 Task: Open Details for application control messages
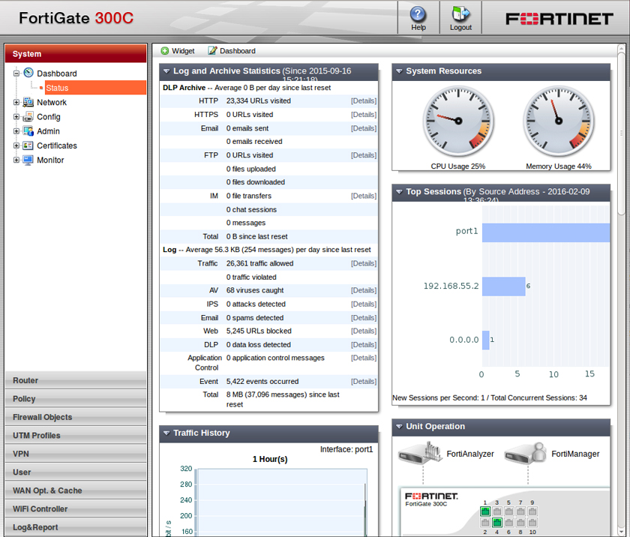click(x=364, y=358)
